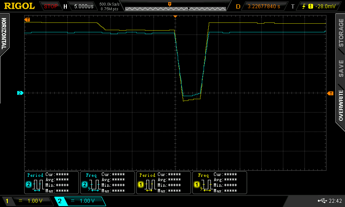Click the cyan channel 2 ground level marker

point(20,93)
